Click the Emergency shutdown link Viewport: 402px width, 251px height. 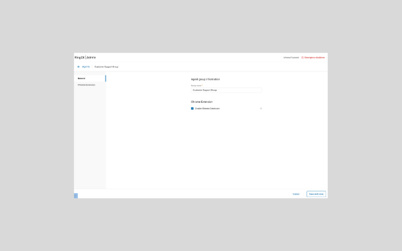pyautogui.click(x=315, y=58)
